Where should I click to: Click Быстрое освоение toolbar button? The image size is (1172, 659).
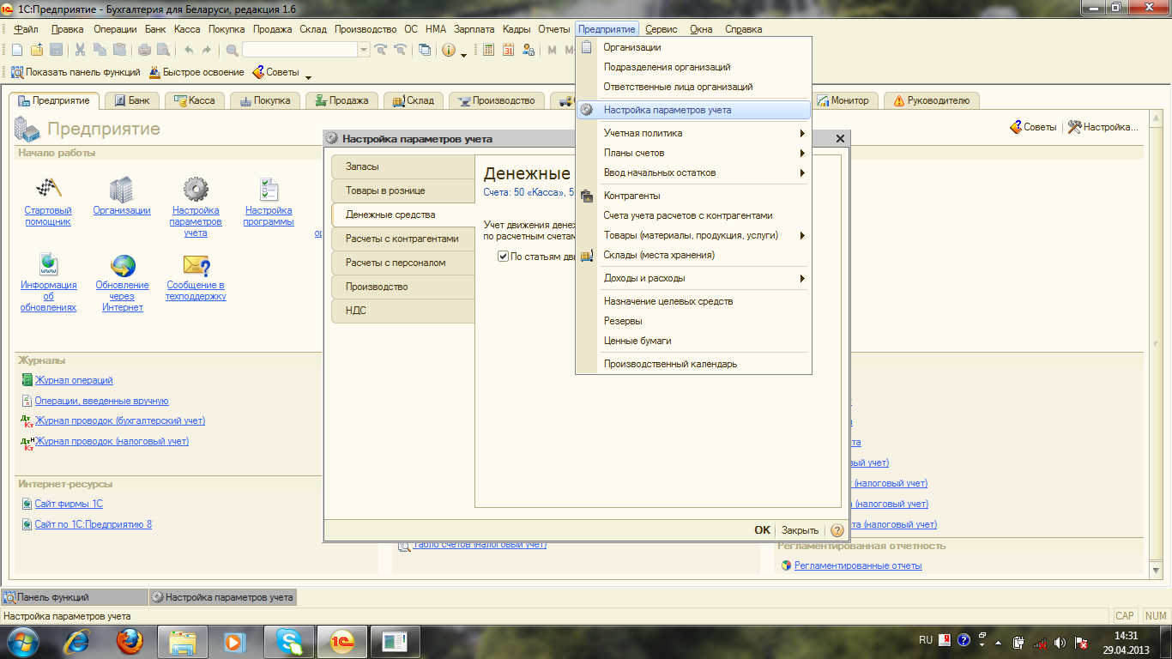196,72
